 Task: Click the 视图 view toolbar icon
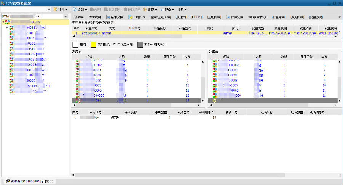point(162,10)
